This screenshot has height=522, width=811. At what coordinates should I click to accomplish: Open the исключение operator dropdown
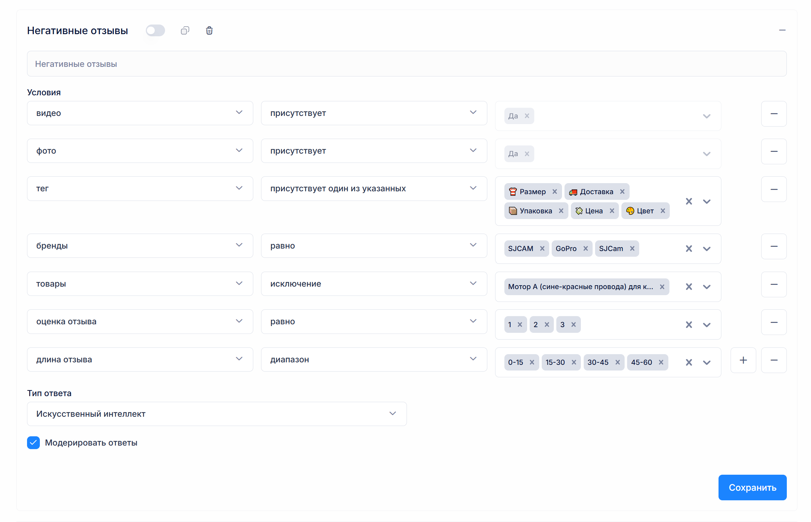tap(373, 284)
